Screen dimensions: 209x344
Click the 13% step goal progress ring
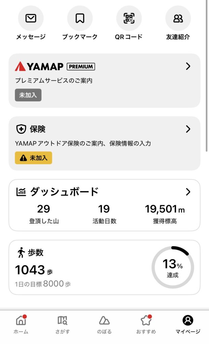click(172, 267)
